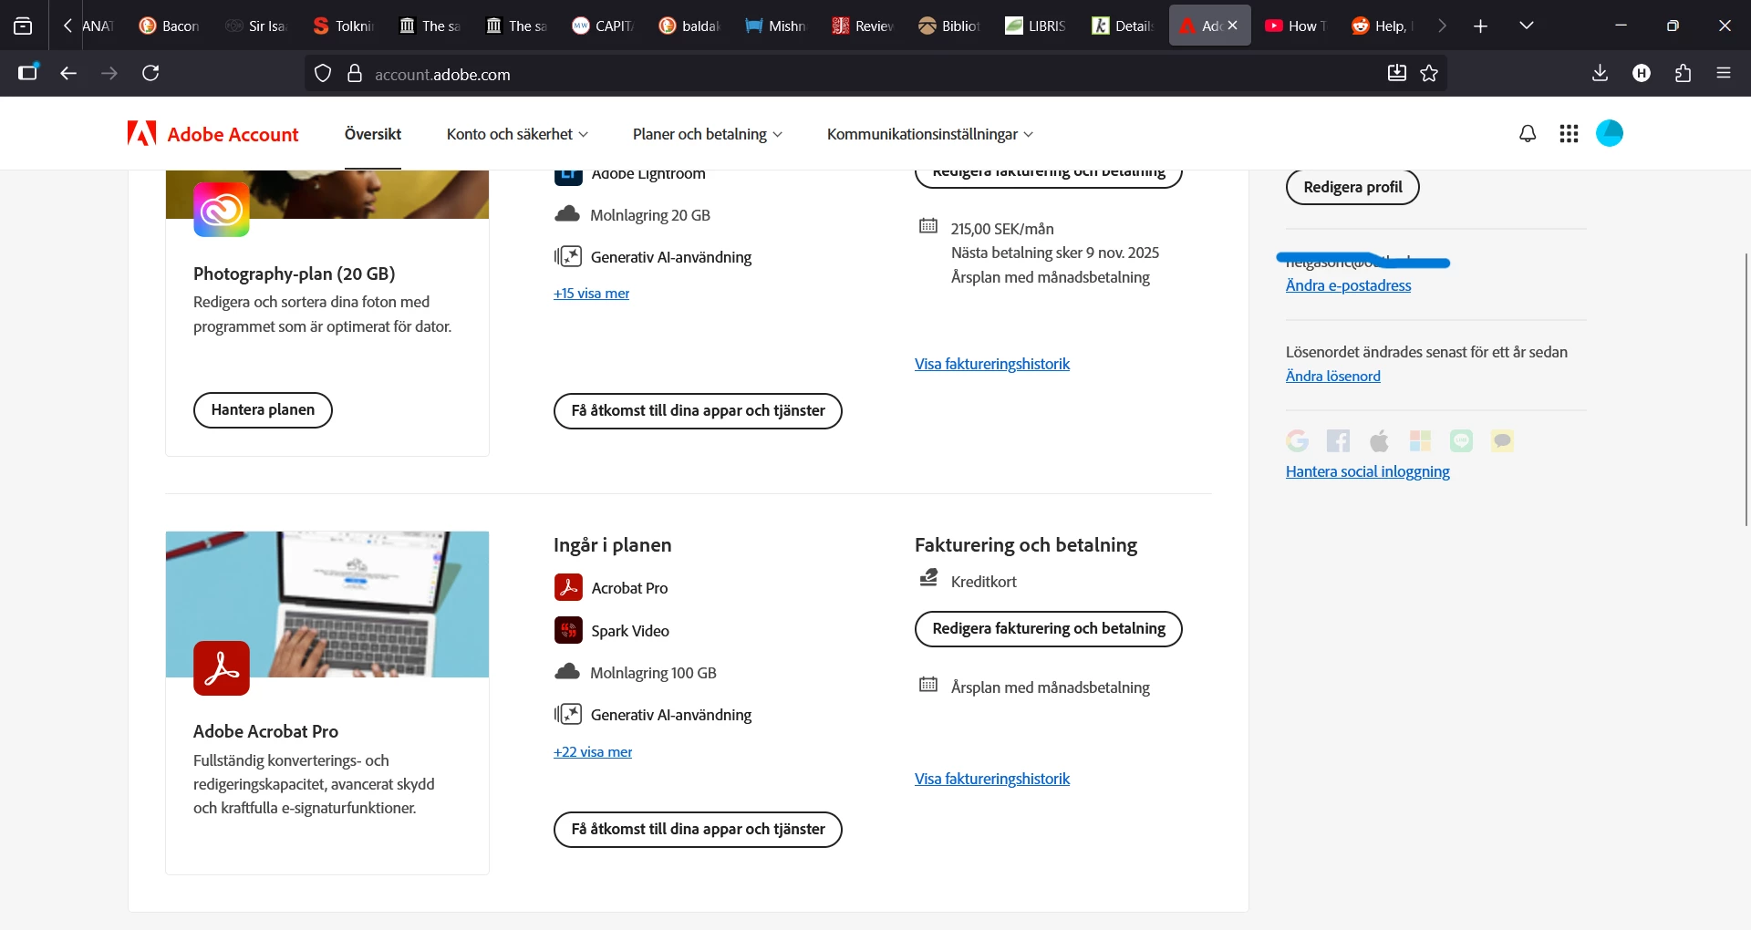Open the recent browsing tab overview icon

(23, 26)
